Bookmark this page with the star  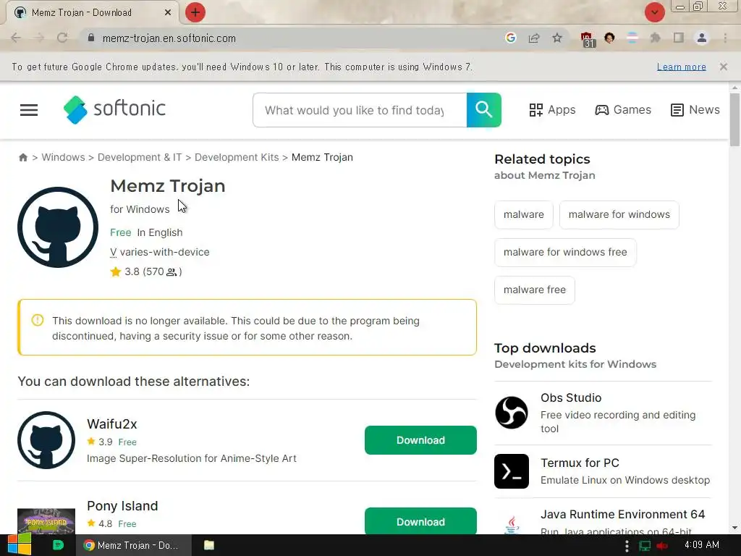pos(557,38)
